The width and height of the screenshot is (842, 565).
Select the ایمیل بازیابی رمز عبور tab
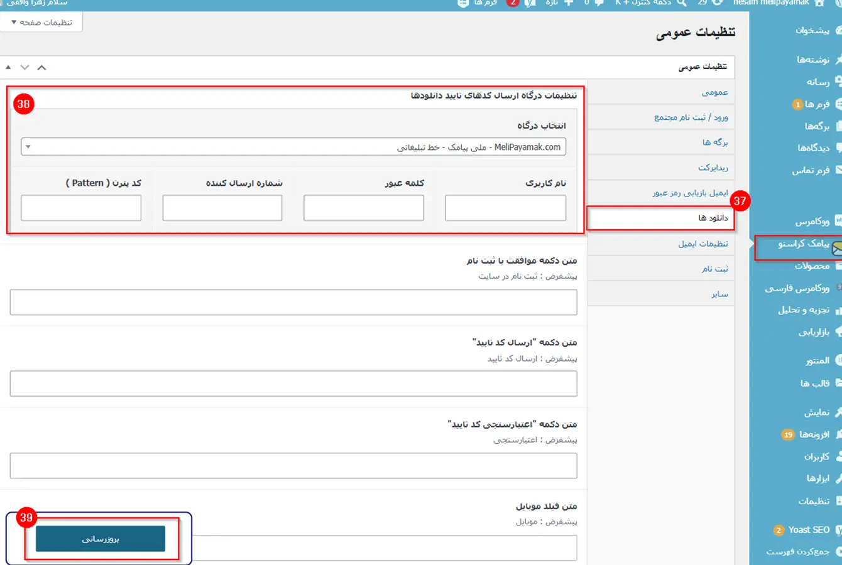(660, 193)
